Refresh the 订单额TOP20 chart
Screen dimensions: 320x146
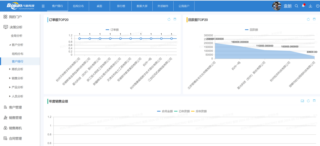point(169,19)
